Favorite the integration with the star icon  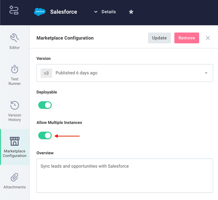[x=131, y=12]
